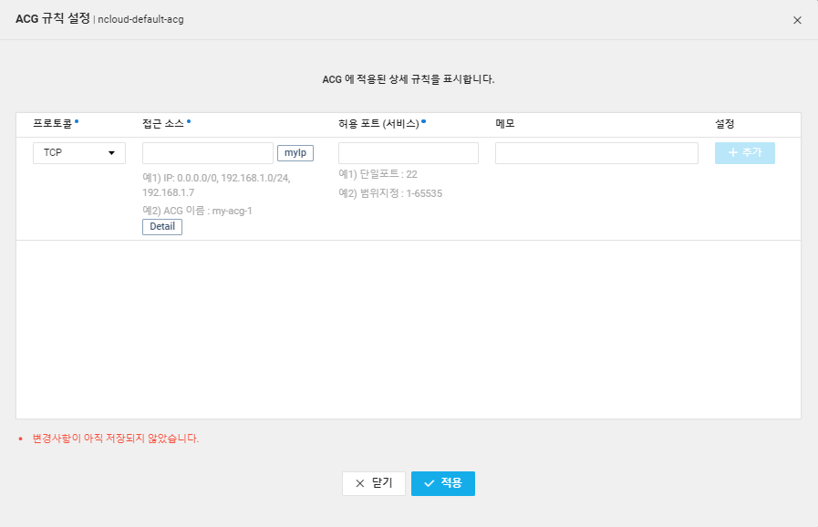The image size is (818, 527).
Task: Click the red unsaved changes warning text
Action: (116, 439)
